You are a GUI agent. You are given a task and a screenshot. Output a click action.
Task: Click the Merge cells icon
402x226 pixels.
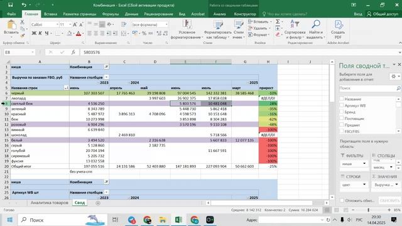[124, 33]
